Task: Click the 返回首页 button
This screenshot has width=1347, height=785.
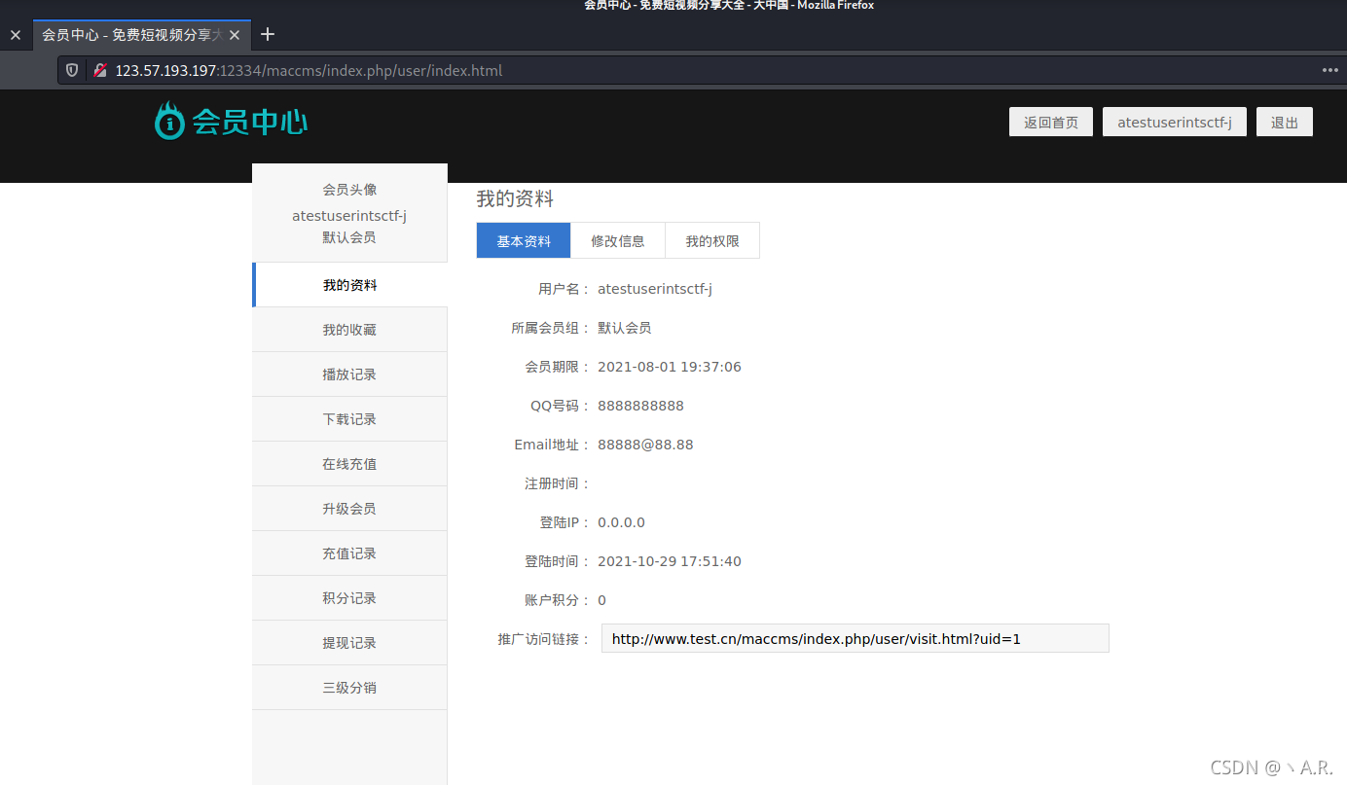Action: 1051,123
